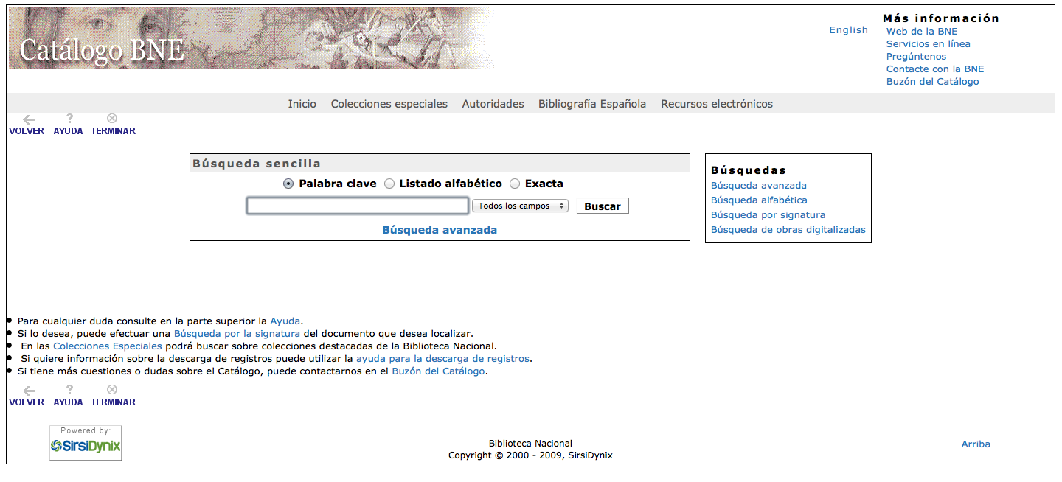Switch language to English

848,30
